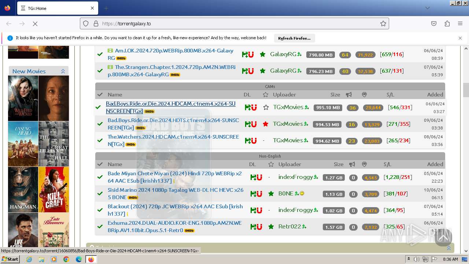
Task: Toggle red star on Bad.Boys HDTS row
Action: 266,124
